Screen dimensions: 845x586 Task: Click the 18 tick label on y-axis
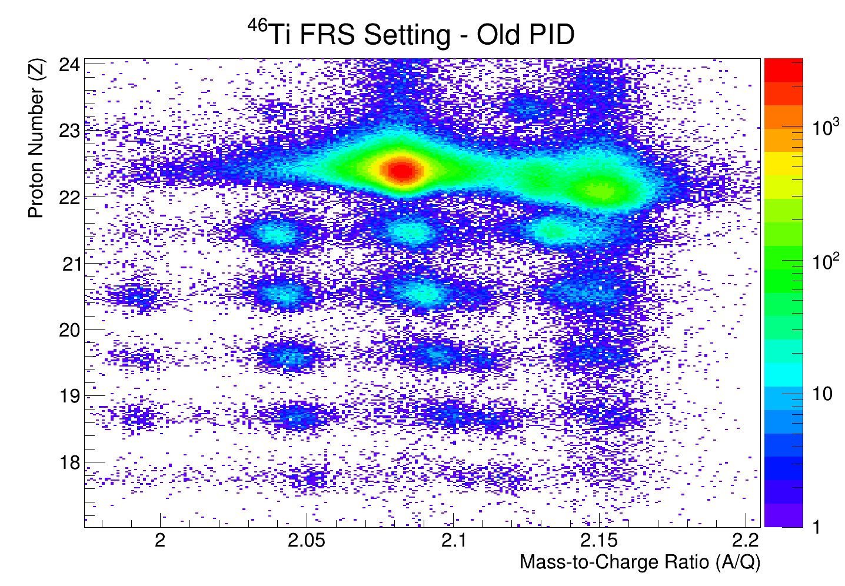click(x=70, y=462)
